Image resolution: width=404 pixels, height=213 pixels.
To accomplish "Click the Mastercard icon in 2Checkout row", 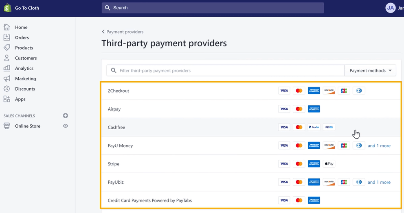I will 299,91.
